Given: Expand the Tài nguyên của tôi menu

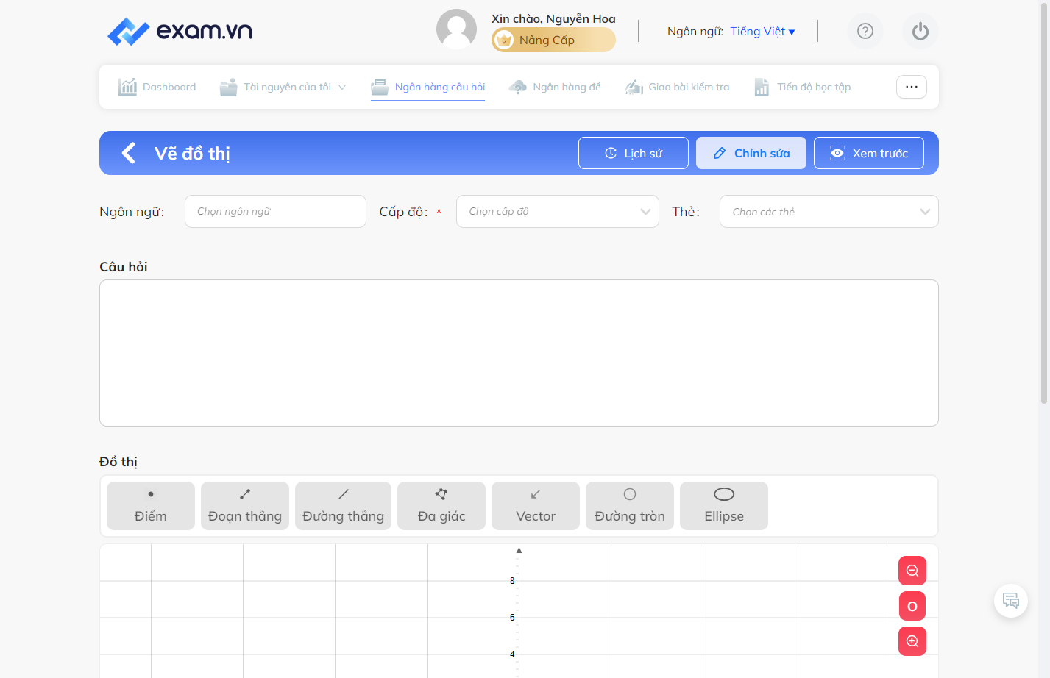Looking at the screenshot, I should pos(283,87).
